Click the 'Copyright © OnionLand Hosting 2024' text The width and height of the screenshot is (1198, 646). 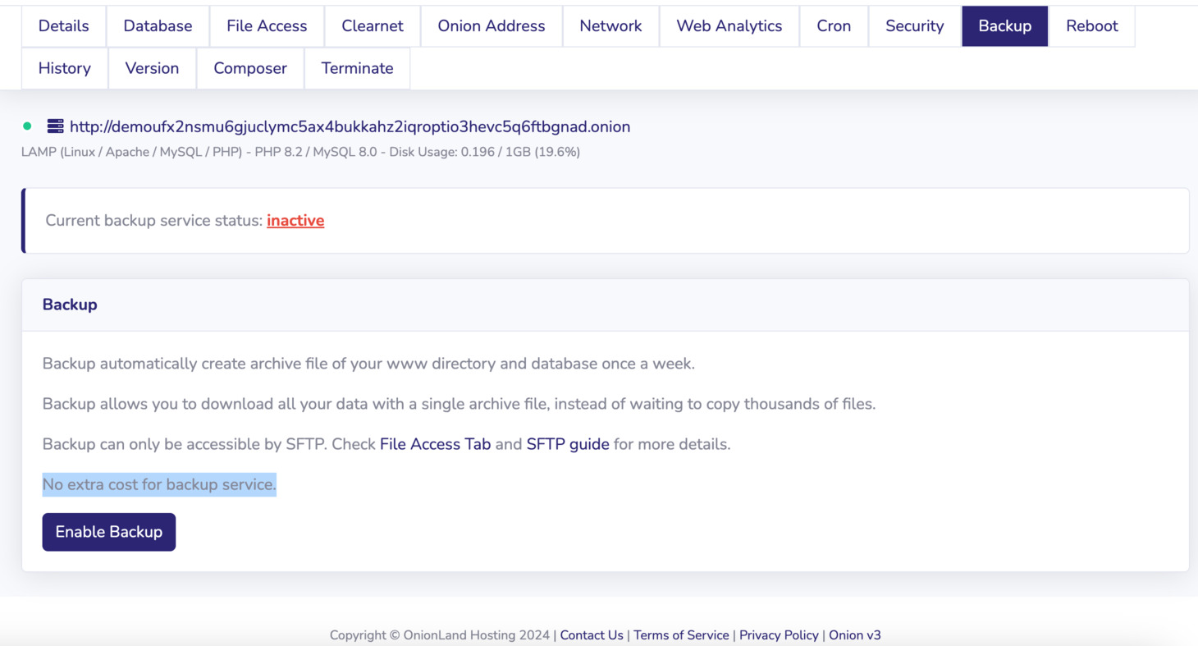(x=440, y=635)
